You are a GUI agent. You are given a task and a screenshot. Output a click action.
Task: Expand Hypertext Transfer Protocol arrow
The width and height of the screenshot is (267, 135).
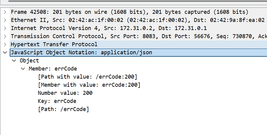[x=5, y=44]
